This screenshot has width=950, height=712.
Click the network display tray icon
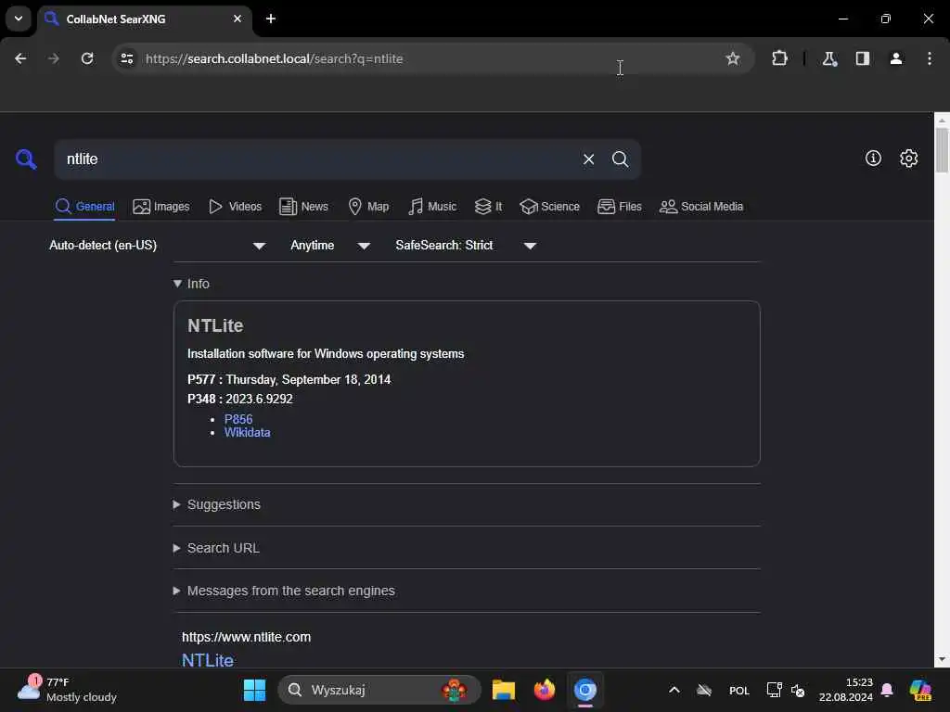pos(774,690)
